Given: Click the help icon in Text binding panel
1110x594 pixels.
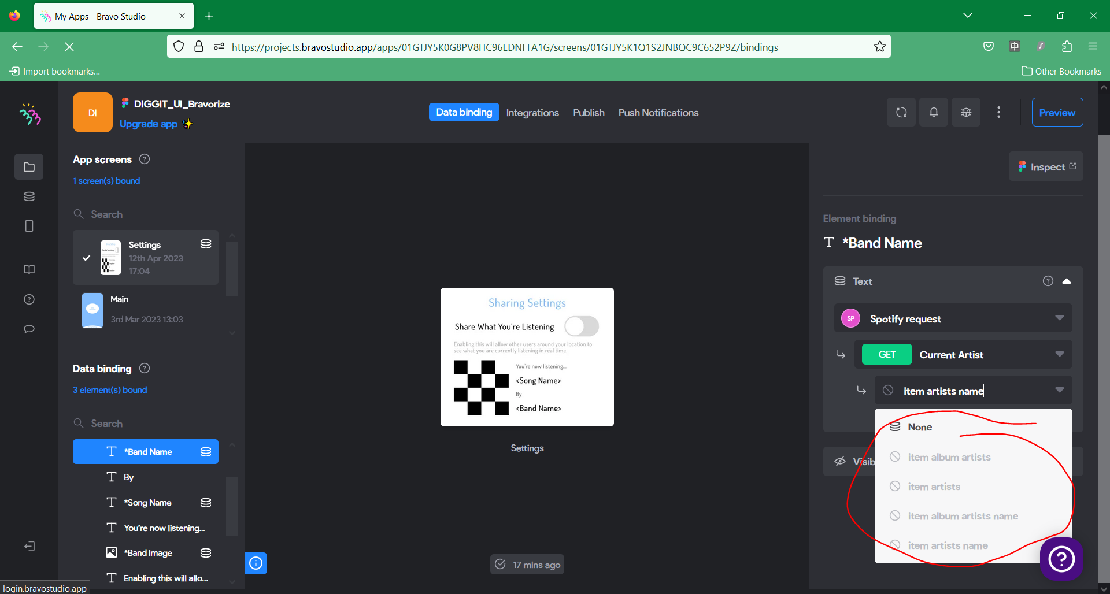Looking at the screenshot, I should coord(1048,281).
